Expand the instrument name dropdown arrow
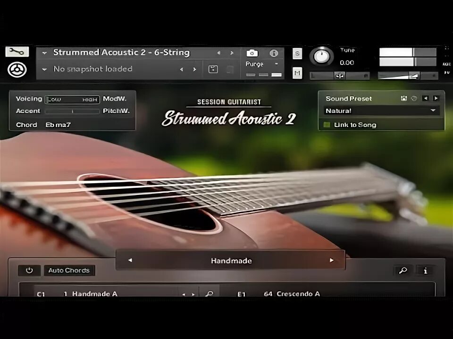 click(x=44, y=53)
